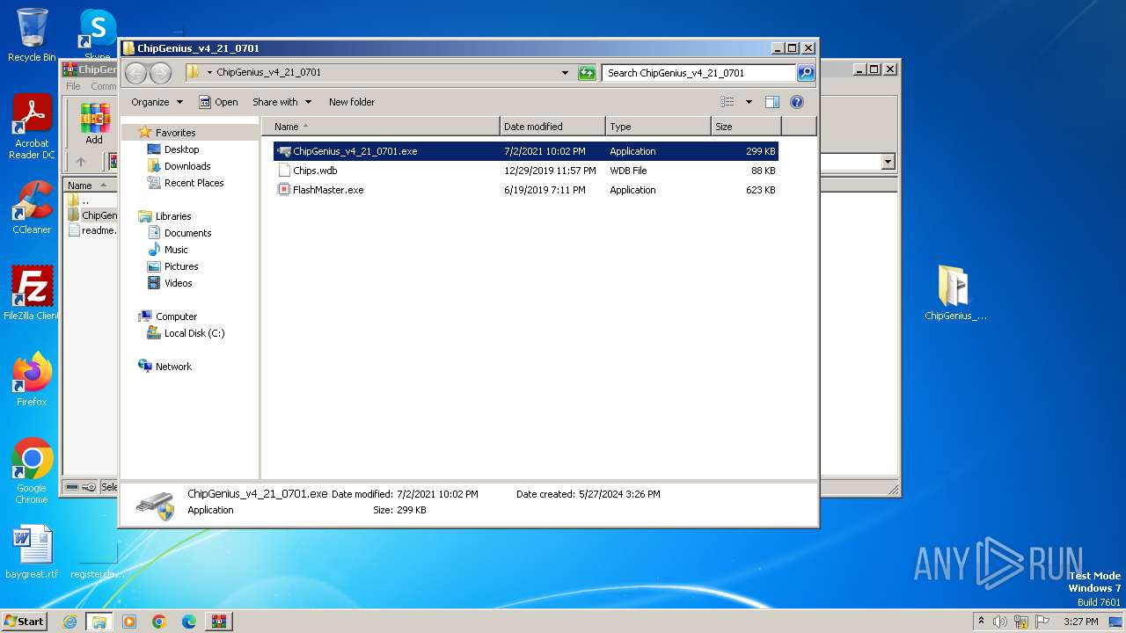
Task: Select Local Disk (C:) in navigation pane
Action: tap(186, 333)
